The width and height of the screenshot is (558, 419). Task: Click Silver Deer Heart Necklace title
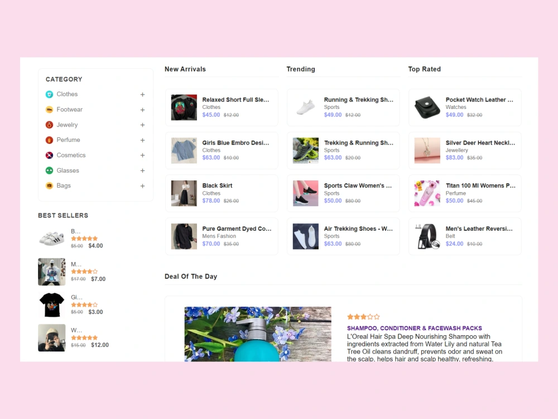(x=480, y=143)
